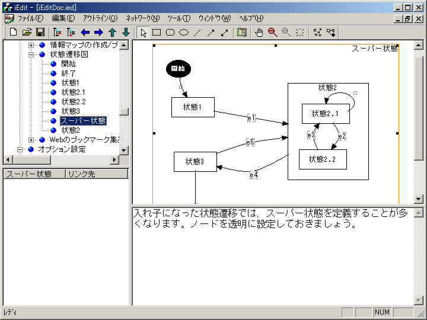
Task: Pick the rounded rectangle node tool
Action: (170, 32)
